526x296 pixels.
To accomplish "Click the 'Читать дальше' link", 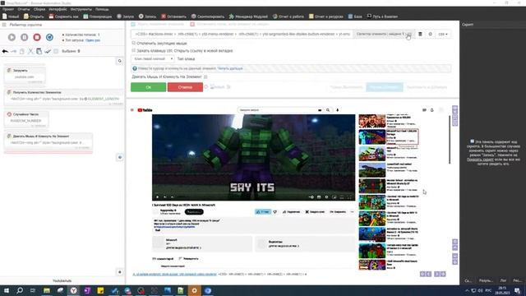I will pos(230,68).
